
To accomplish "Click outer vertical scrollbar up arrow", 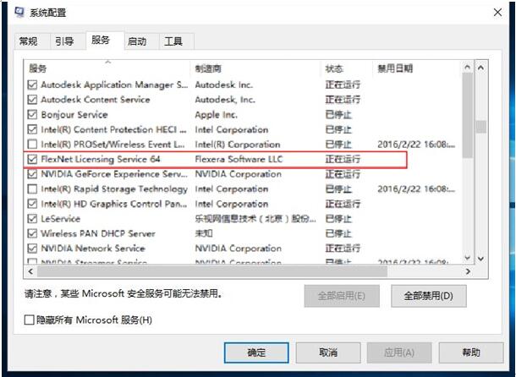I will (480, 68).
